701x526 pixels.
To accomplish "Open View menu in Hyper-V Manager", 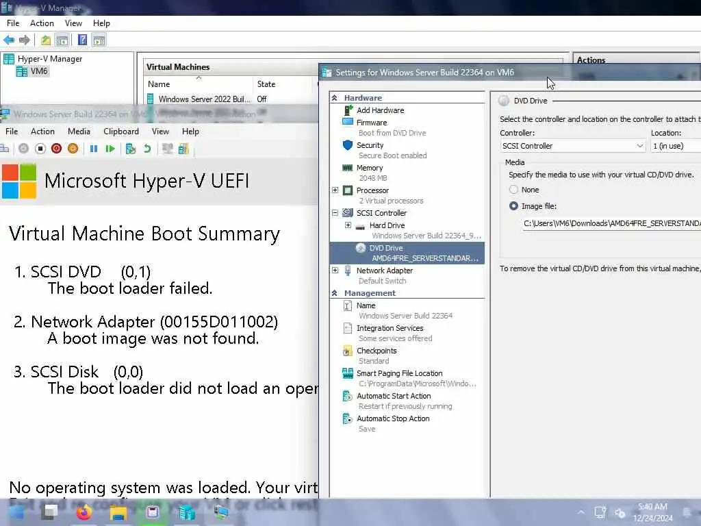I will click(73, 23).
